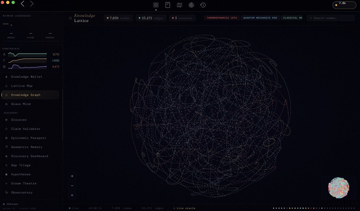Click the 3 tensions stat pill
Image resolution: width=360 pixels, height=211 pixels.
click(x=182, y=18)
